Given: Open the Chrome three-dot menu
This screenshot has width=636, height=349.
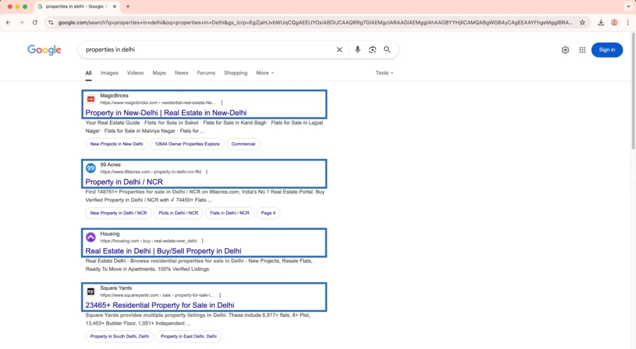Looking at the screenshot, I should coord(627,23).
